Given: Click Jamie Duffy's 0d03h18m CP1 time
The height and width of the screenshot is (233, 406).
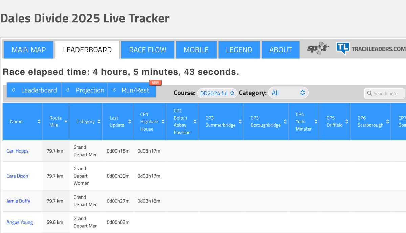Looking at the screenshot, I should 149,201.
